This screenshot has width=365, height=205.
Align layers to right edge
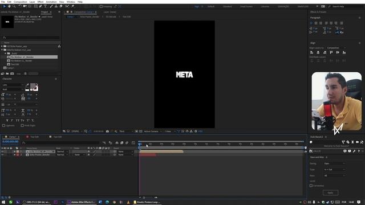tap(325, 52)
